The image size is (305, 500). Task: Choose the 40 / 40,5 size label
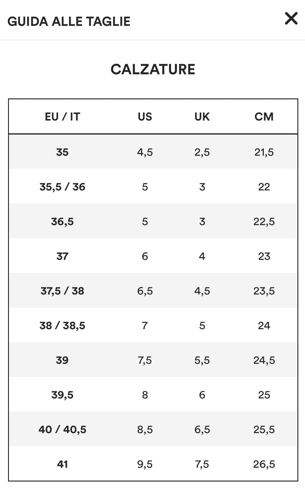pos(62,430)
